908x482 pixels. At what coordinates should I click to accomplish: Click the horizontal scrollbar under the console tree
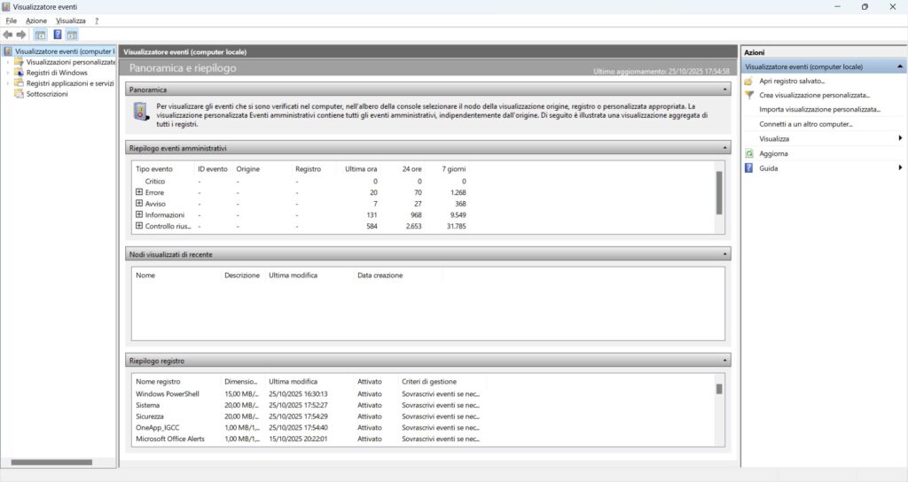pos(51,462)
